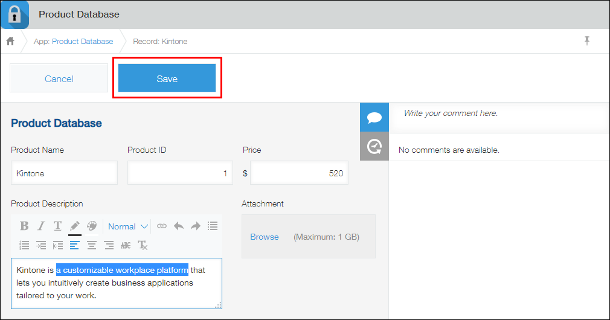Expand the Normal font size dropdown
This screenshot has height=320, width=610.
click(x=128, y=226)
